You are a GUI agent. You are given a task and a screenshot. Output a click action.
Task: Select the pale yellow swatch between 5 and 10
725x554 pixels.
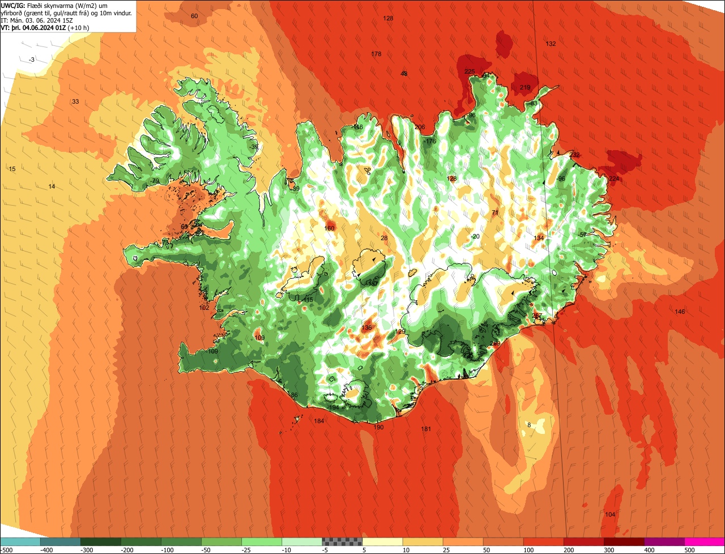point(382,542)
